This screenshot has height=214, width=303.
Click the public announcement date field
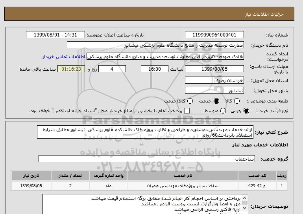coord(55,35)
